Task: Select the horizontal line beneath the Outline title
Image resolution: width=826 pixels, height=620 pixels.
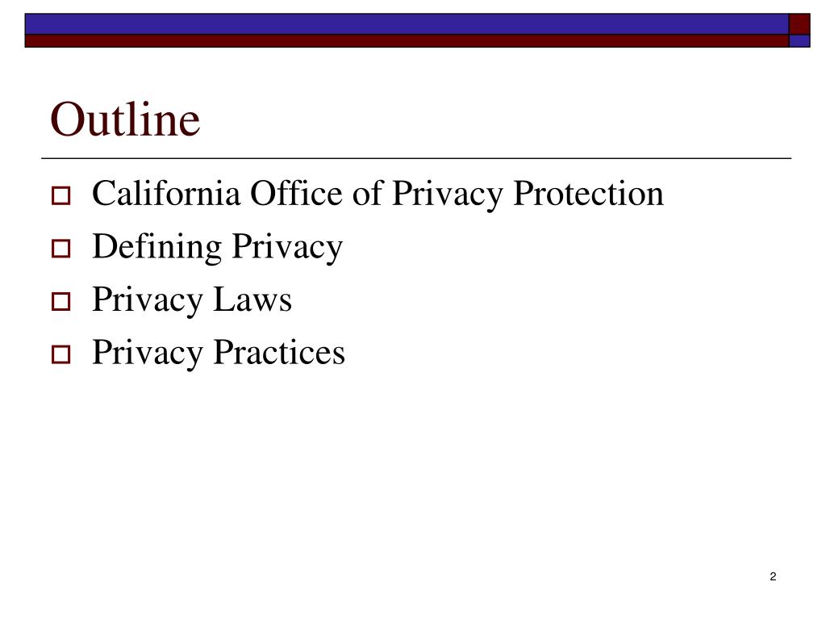Action: (x=416, y=158)
